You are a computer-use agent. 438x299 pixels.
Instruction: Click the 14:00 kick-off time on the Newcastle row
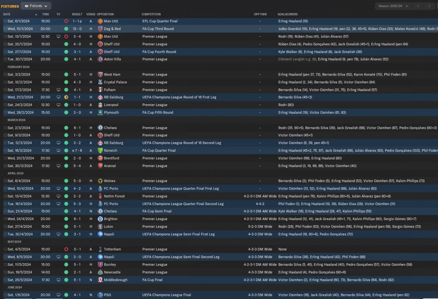[x=46, y=272]
